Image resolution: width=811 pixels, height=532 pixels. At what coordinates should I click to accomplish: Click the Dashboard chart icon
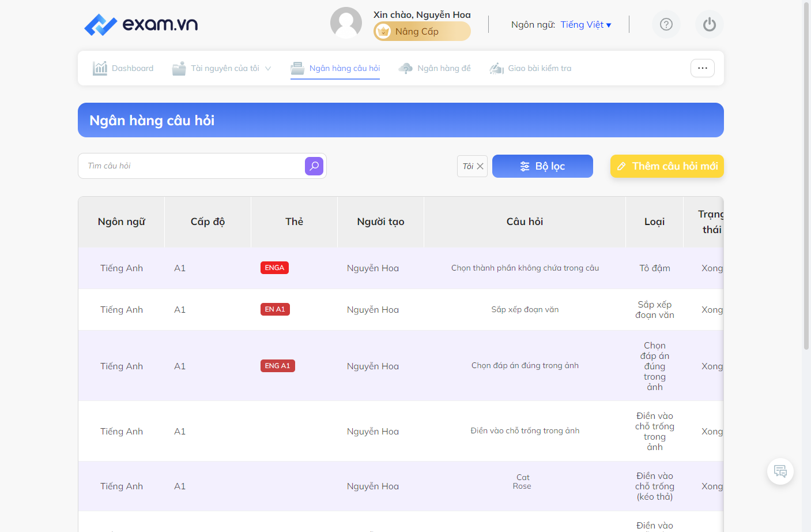[x=100, y=68]
